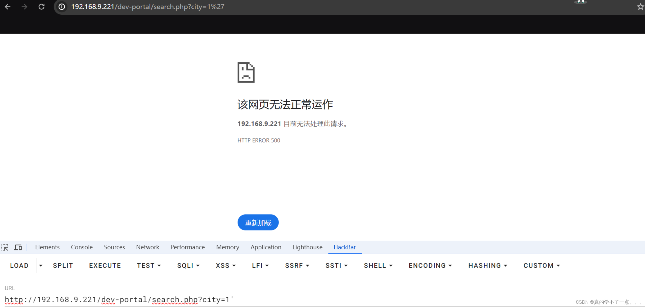
Task: Select the HackBar tab
Action: (x=344, y=247)
